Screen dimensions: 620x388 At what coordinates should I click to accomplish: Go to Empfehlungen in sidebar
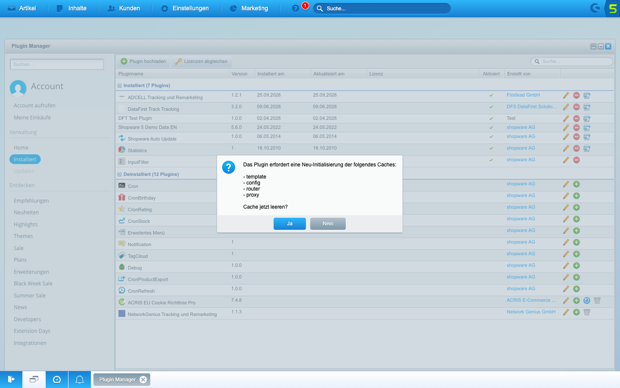coord(31,201)
